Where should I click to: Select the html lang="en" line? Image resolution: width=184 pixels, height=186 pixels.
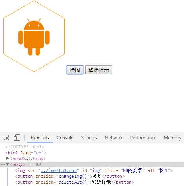(26, 153)
